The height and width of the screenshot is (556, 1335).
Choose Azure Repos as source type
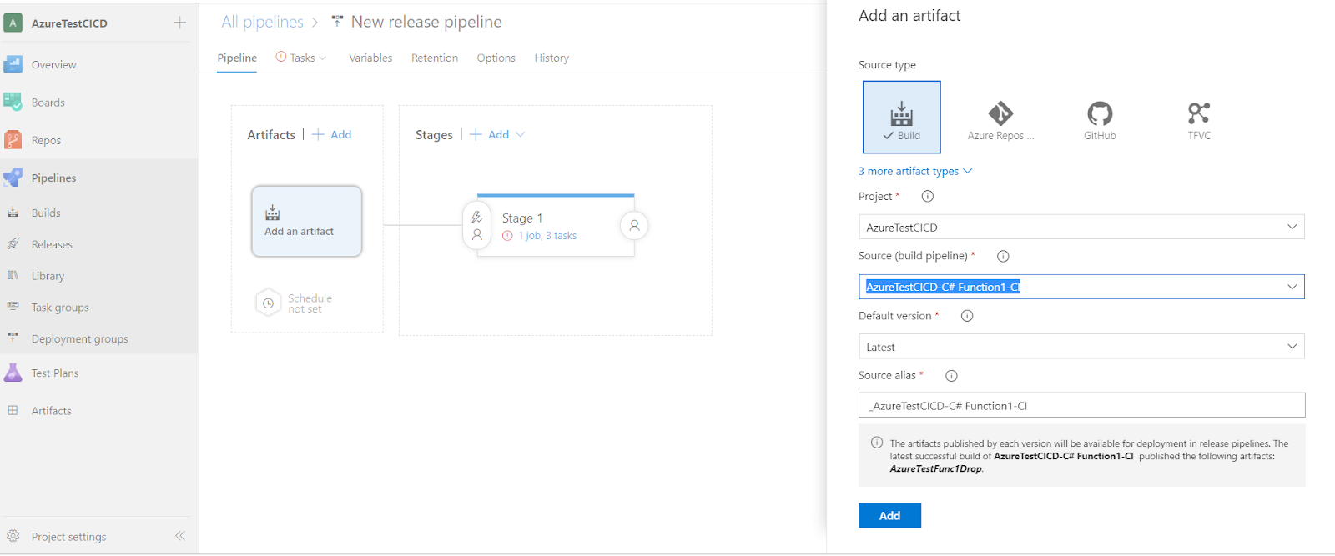point(1000,118)
